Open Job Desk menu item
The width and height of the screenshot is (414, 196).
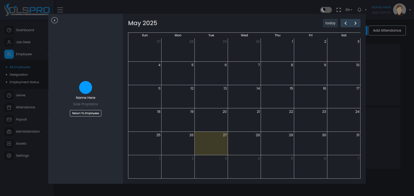click(x=23, y=42)
